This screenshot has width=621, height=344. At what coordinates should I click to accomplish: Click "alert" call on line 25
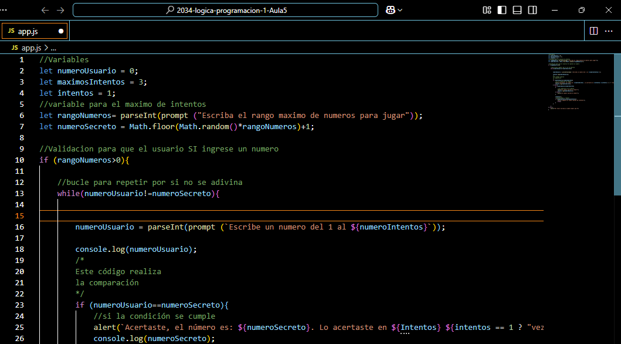[105, 328]
